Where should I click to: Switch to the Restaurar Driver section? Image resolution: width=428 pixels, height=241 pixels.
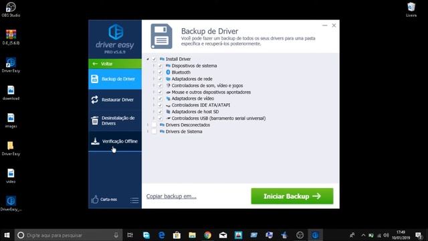115,100
